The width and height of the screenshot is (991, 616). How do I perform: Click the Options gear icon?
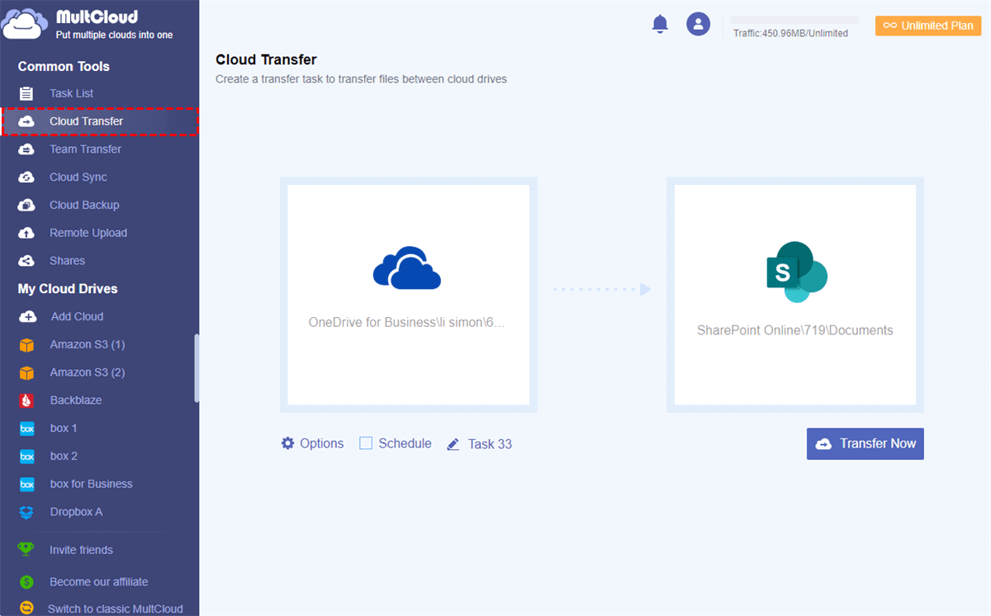pos(287,443)
